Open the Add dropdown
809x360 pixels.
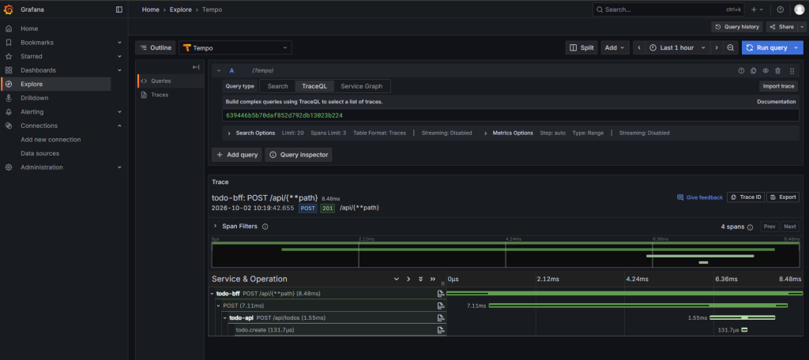pos(615,47)
